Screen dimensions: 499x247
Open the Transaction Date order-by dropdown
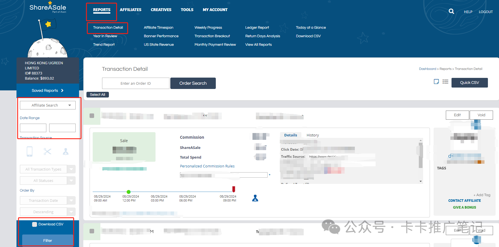(48, 200)
